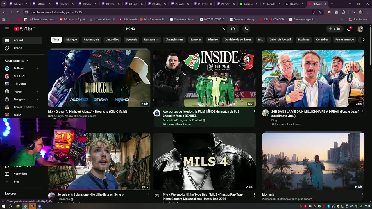Play the MILS 4 video thumbnail
372x209 pixels.
(205, 162)
